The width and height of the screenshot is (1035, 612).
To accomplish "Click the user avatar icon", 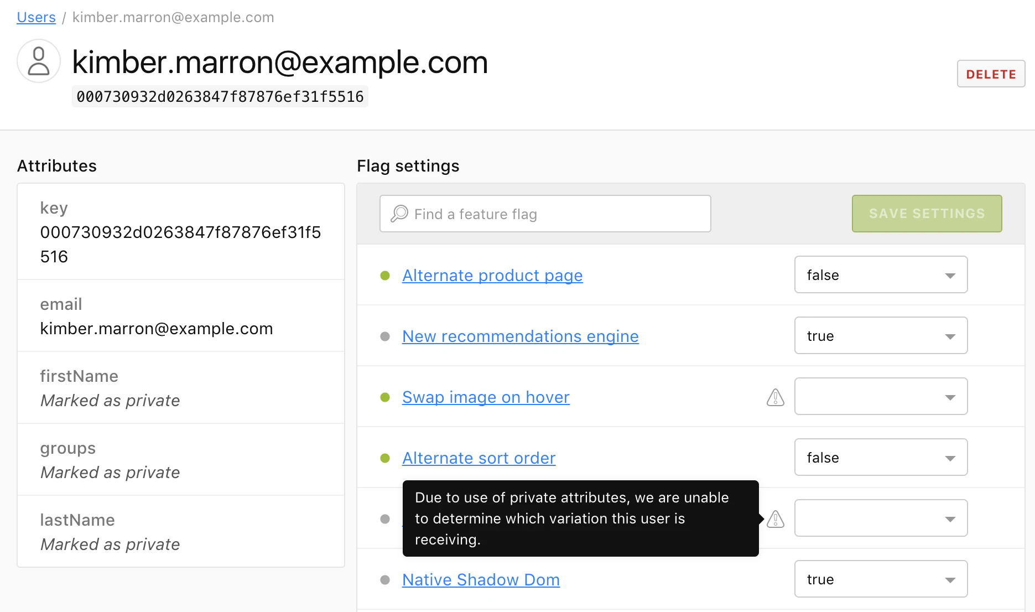I will click(38, 61).
